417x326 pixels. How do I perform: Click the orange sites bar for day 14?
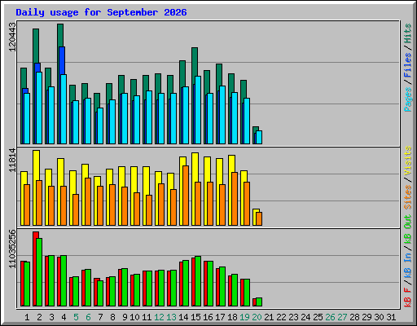click(x=186, y=196)
